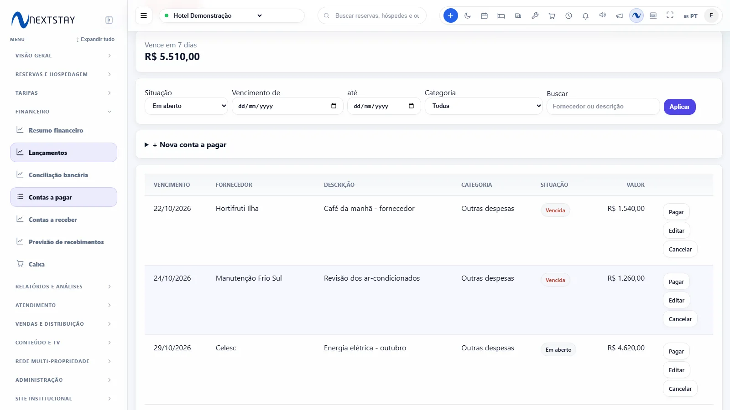Click the Vencimento de date field
Screen dimensions: 730x410
click(287, 106)
